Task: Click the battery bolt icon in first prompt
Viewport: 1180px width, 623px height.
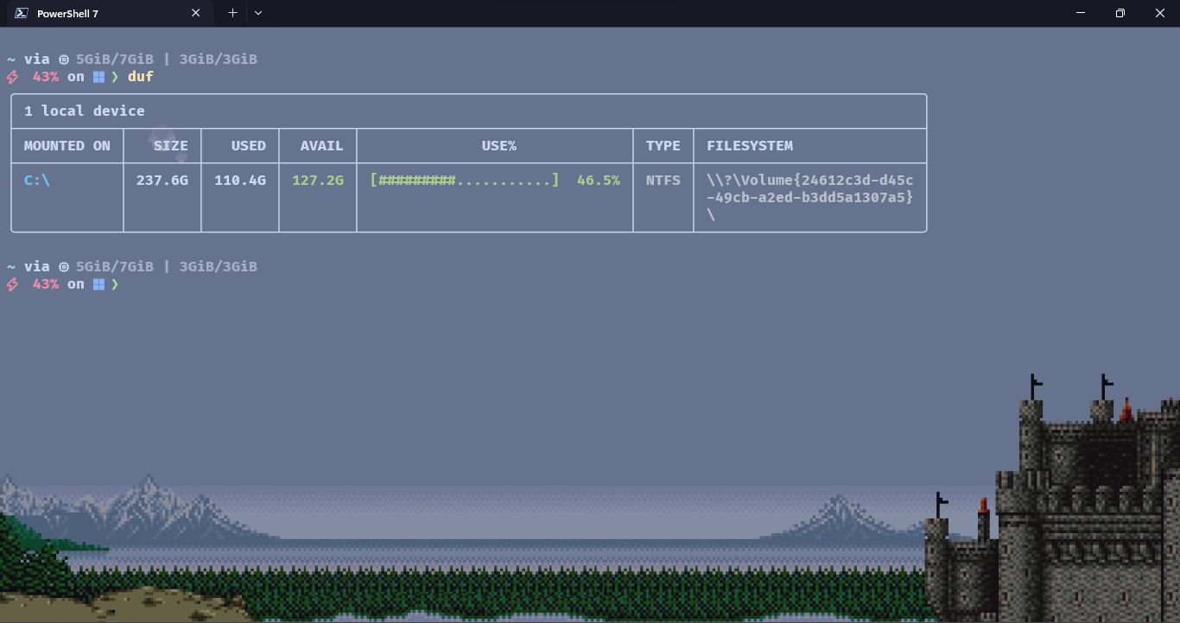Action: [x=12, y=77]
